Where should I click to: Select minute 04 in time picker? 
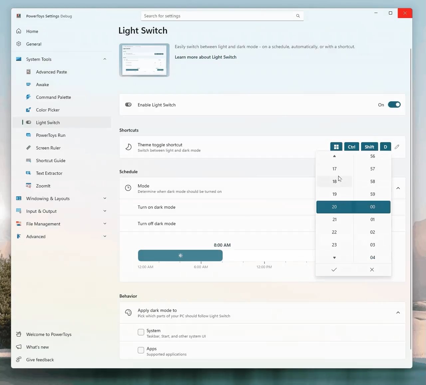[372, 257]
